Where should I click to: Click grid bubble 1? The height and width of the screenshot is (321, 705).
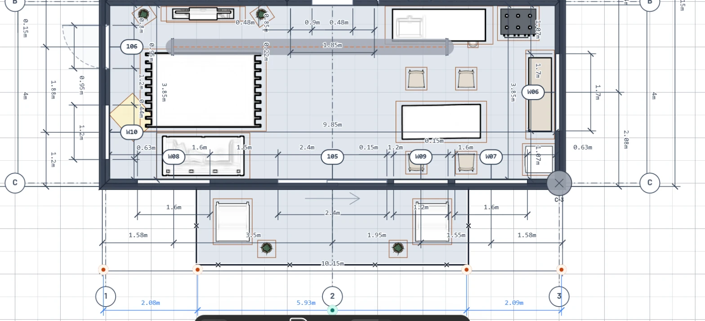(x=106, y=296)
